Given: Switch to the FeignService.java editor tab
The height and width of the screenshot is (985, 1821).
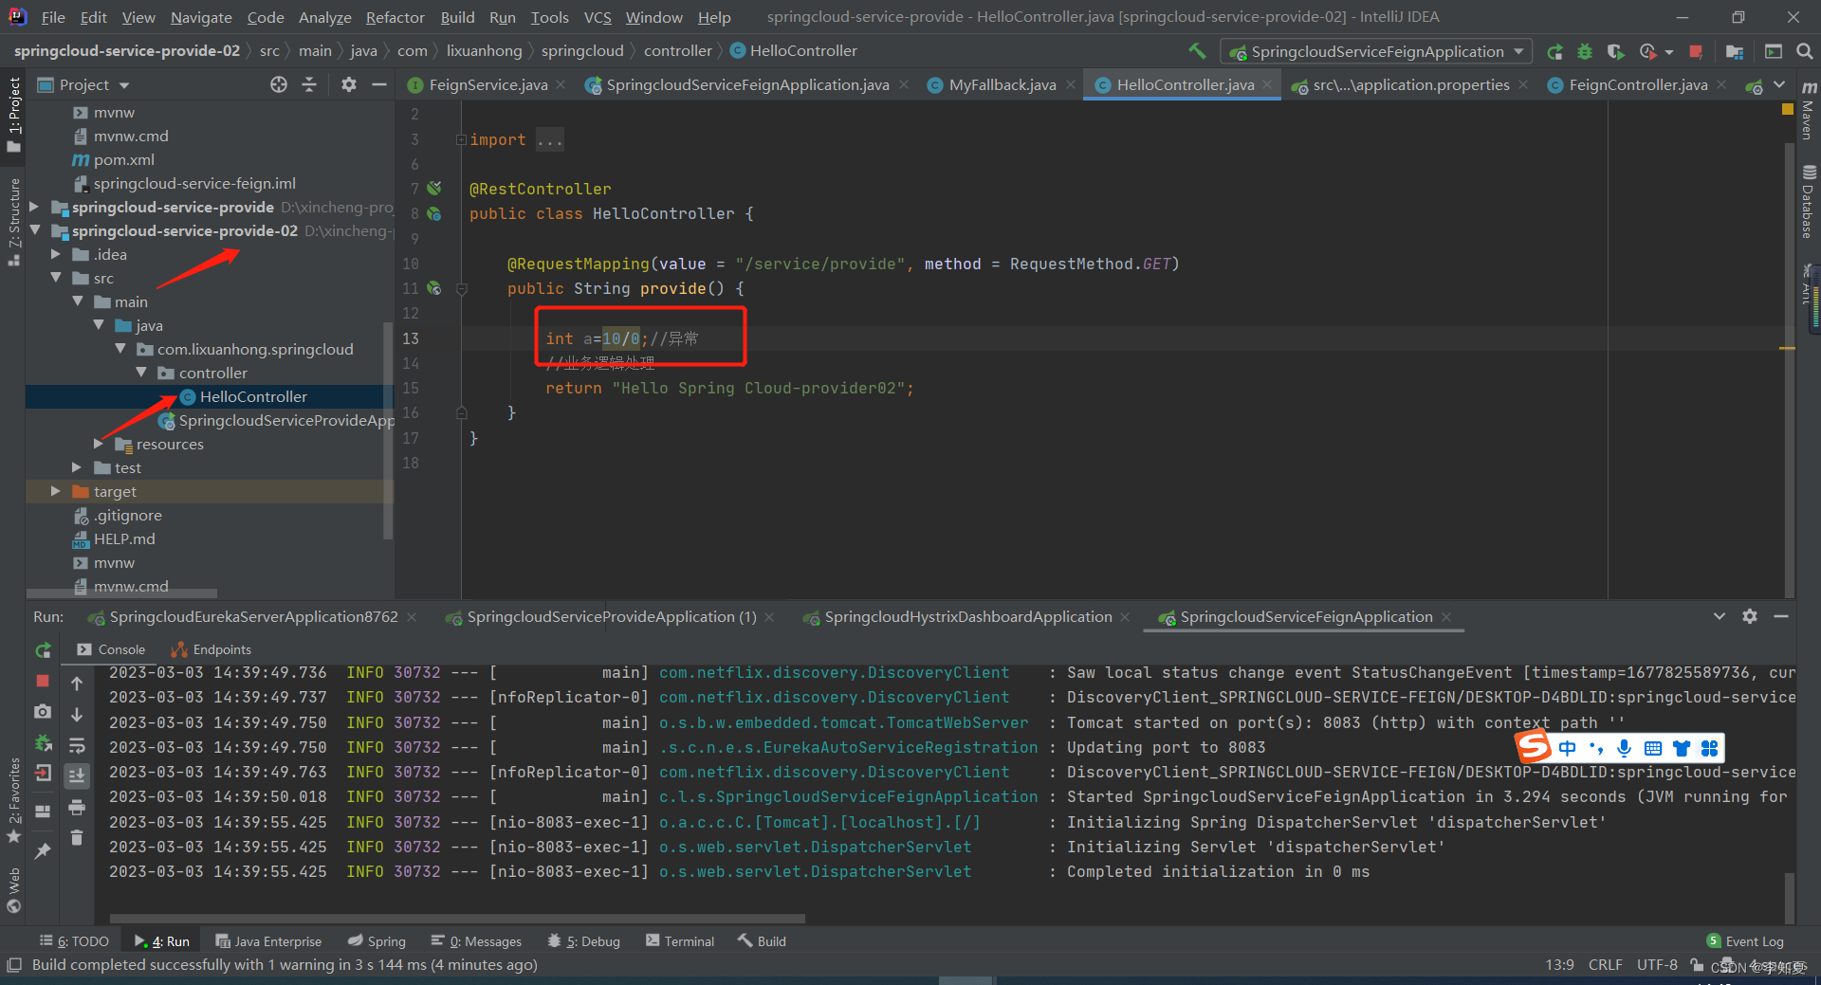Looking at the screenshot, I should coord(487,85).
